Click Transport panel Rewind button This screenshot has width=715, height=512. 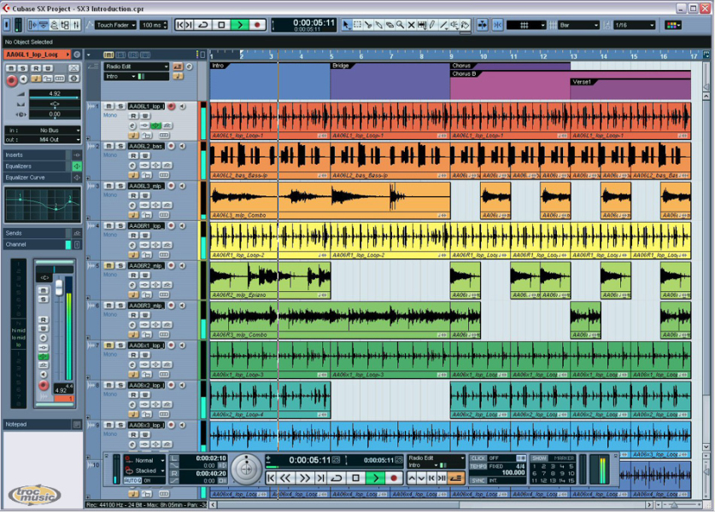285,478
